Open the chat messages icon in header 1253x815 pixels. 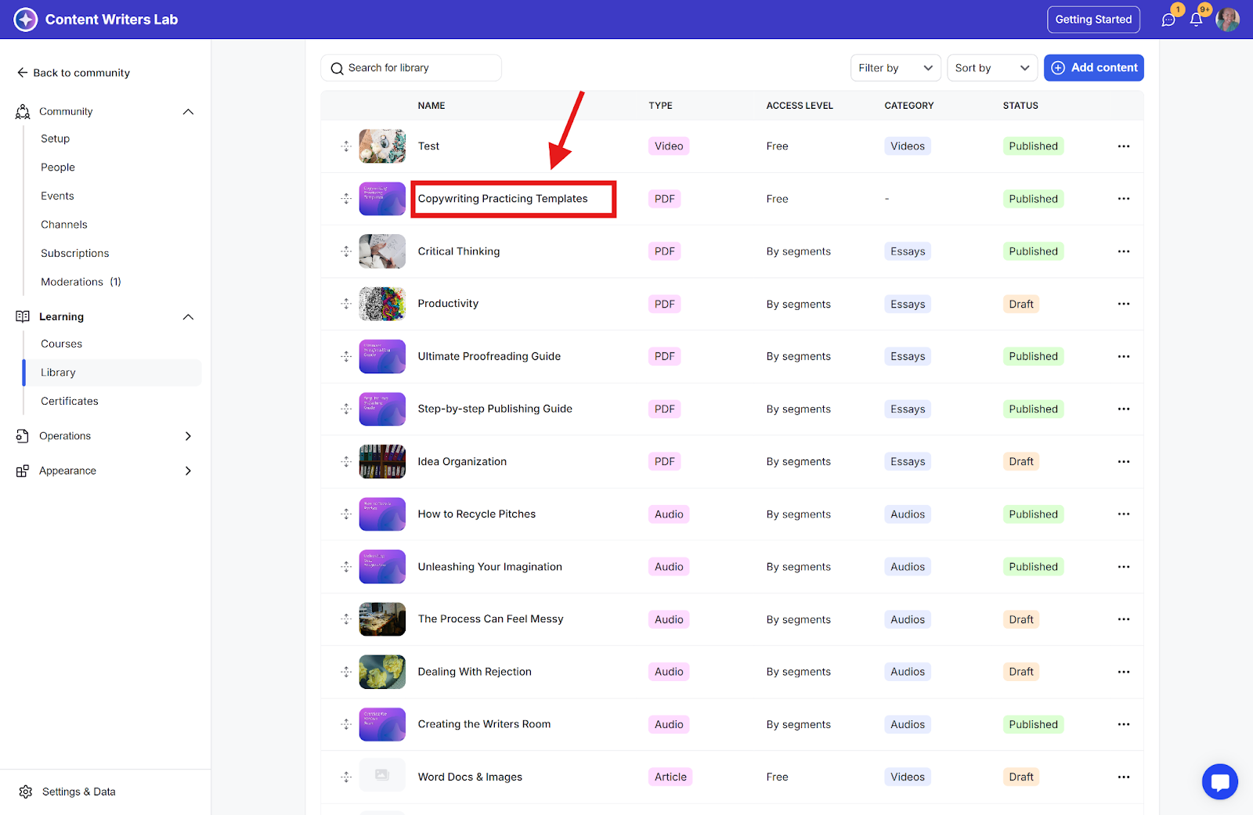[x=1168, y=20]
